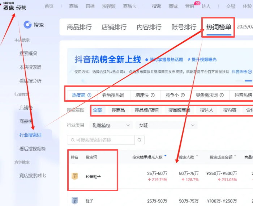
Task: Select 竞争小 list tab
Action: click(x=176, y=95)
